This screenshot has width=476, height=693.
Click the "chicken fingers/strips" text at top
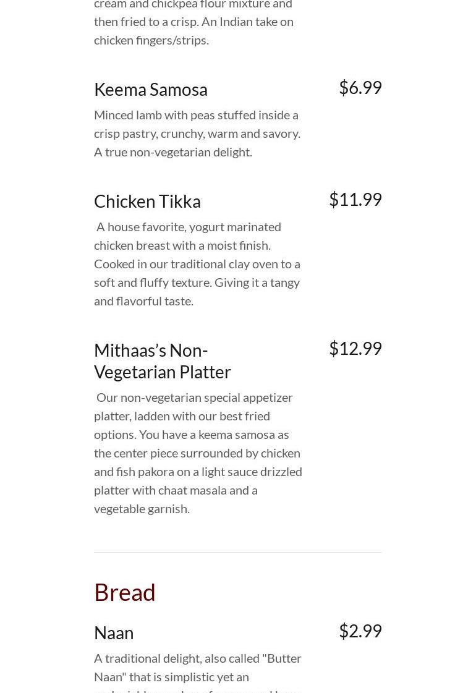(151, 40)
